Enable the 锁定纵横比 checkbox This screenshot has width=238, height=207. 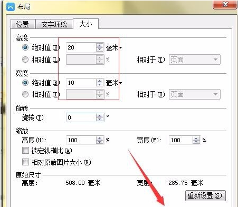pos(25,151)
